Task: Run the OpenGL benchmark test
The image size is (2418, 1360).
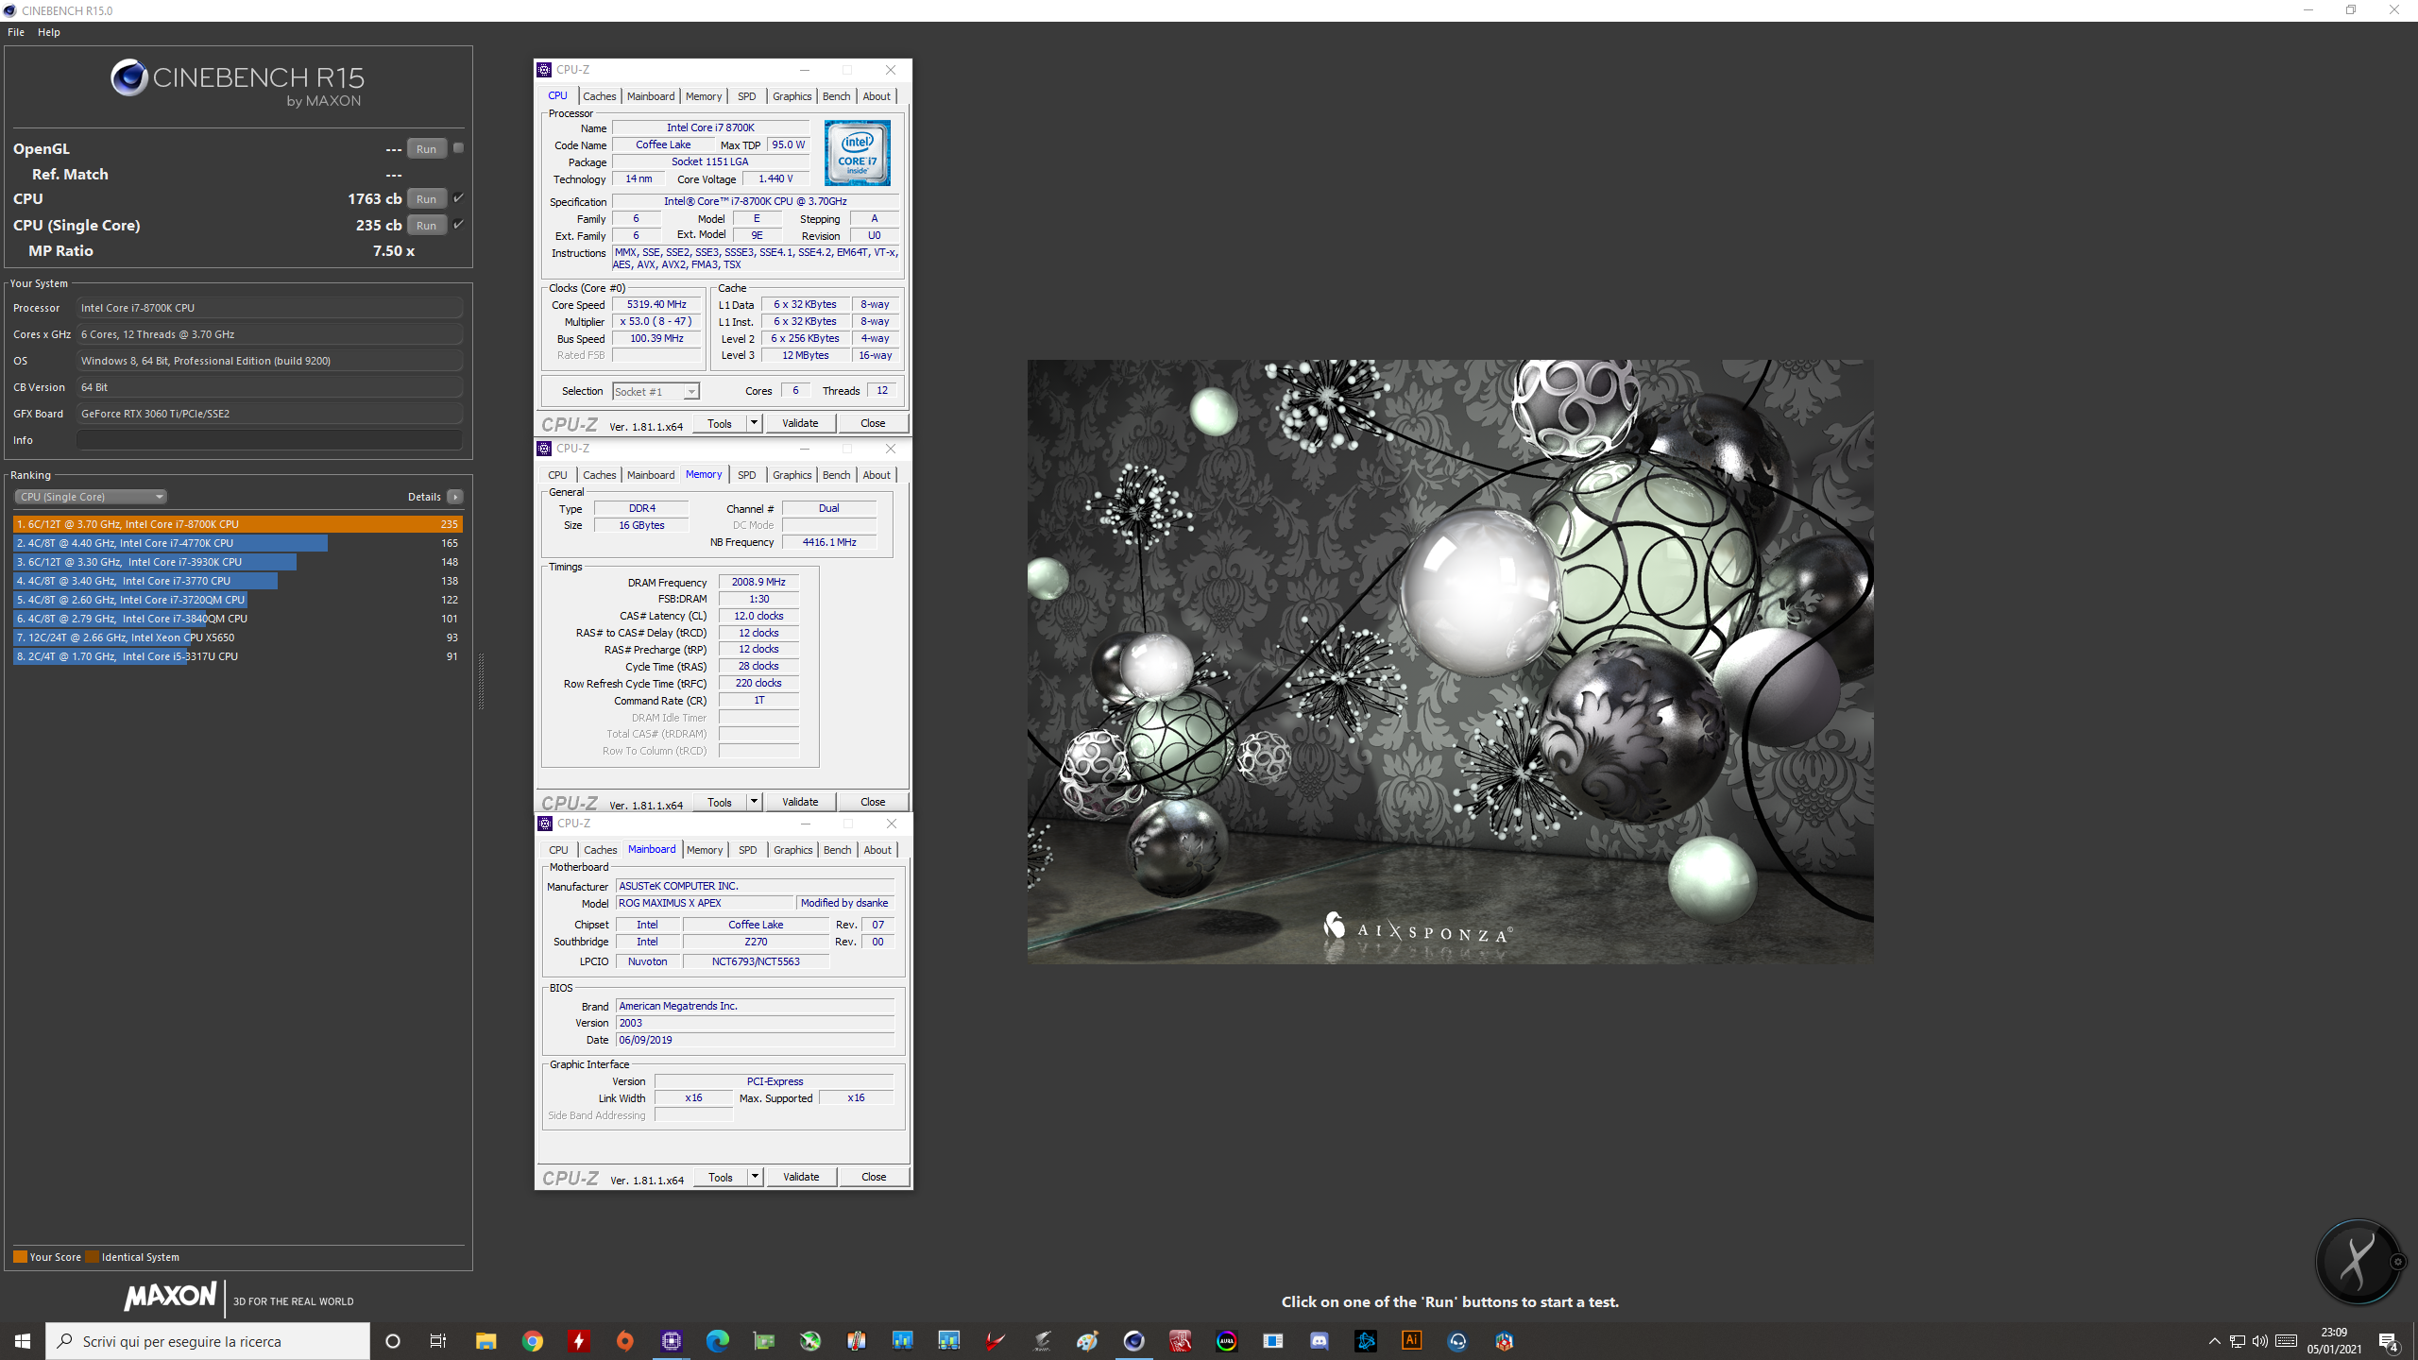Action: pyautogui.click(x=426, y=149)
